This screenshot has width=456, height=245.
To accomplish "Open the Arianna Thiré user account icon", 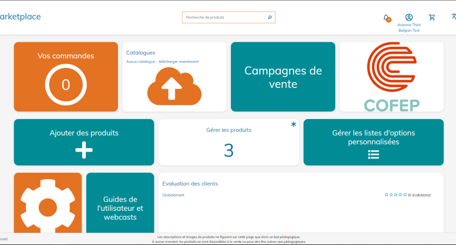I will pyautogui.click(x=409, y=18).
